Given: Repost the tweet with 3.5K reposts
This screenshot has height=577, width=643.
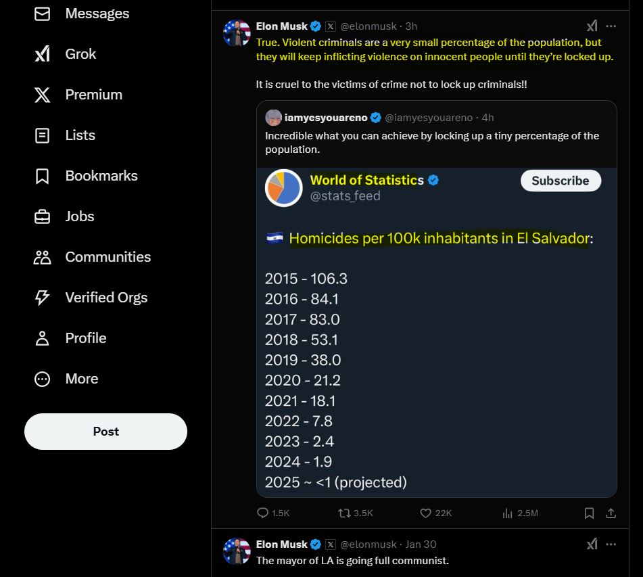Looking at the screenshot, I should pyautogui.click(x=345, y=513).
